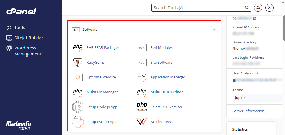Click the Shared IP Address label

coord(246,27)
